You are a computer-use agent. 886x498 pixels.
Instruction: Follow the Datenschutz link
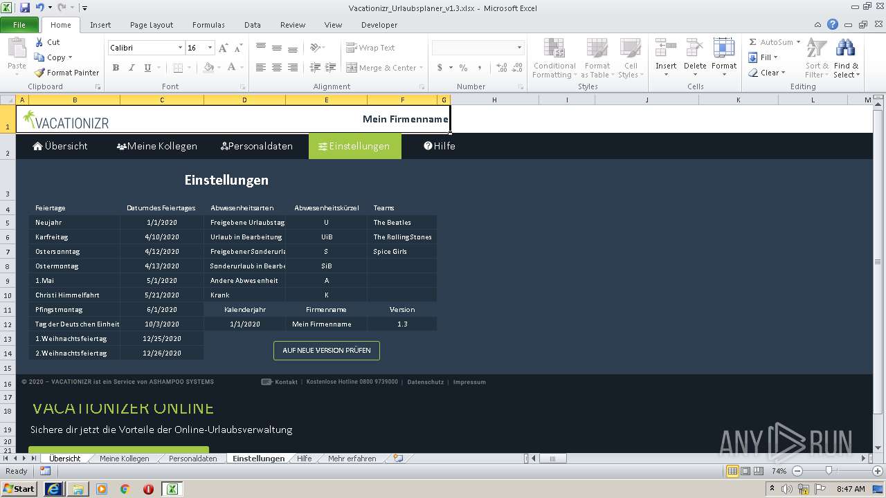[426, 382]
